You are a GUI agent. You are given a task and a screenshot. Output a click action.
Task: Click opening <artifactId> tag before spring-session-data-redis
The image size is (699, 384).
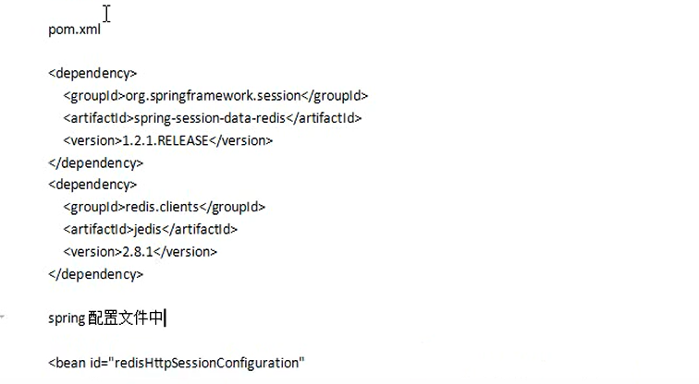(99, 118)
